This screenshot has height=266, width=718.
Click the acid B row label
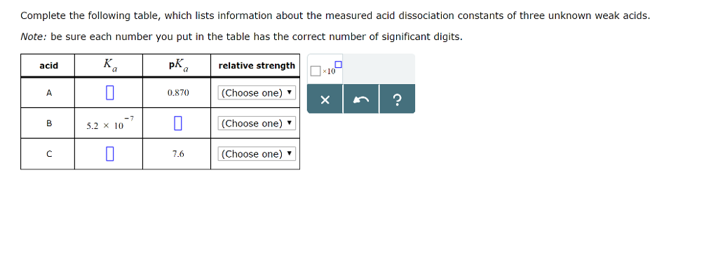(48, 123)
